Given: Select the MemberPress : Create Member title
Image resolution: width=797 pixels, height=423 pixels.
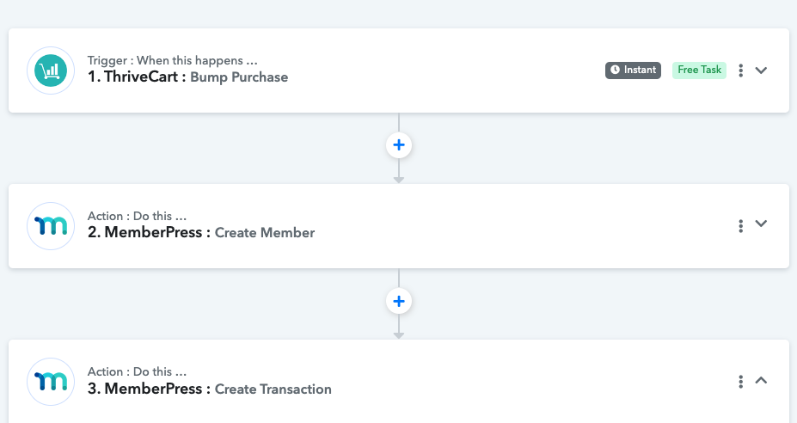Looking at the screenshot, I should tap(201, 232).
